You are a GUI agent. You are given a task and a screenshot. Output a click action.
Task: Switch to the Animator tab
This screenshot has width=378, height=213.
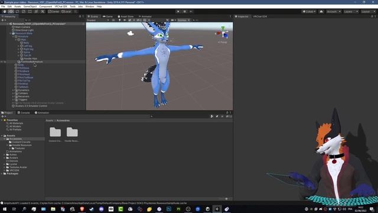145,17
